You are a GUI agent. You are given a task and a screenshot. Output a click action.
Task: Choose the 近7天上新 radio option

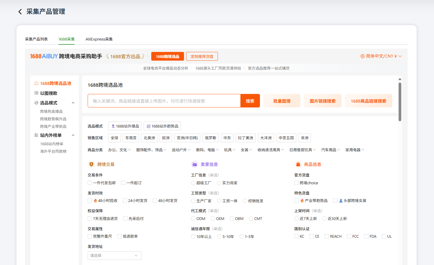(297, 218)
